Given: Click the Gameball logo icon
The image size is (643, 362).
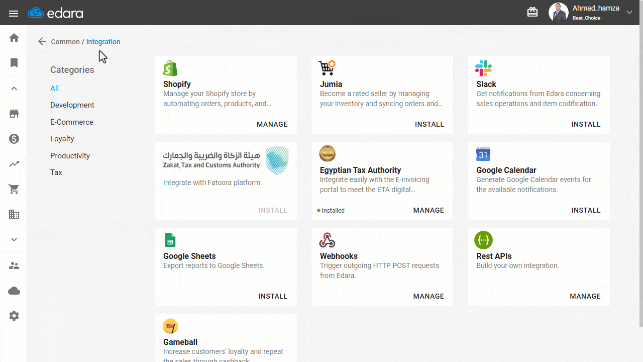Looking at the screenshot, I should coord(171,326).
